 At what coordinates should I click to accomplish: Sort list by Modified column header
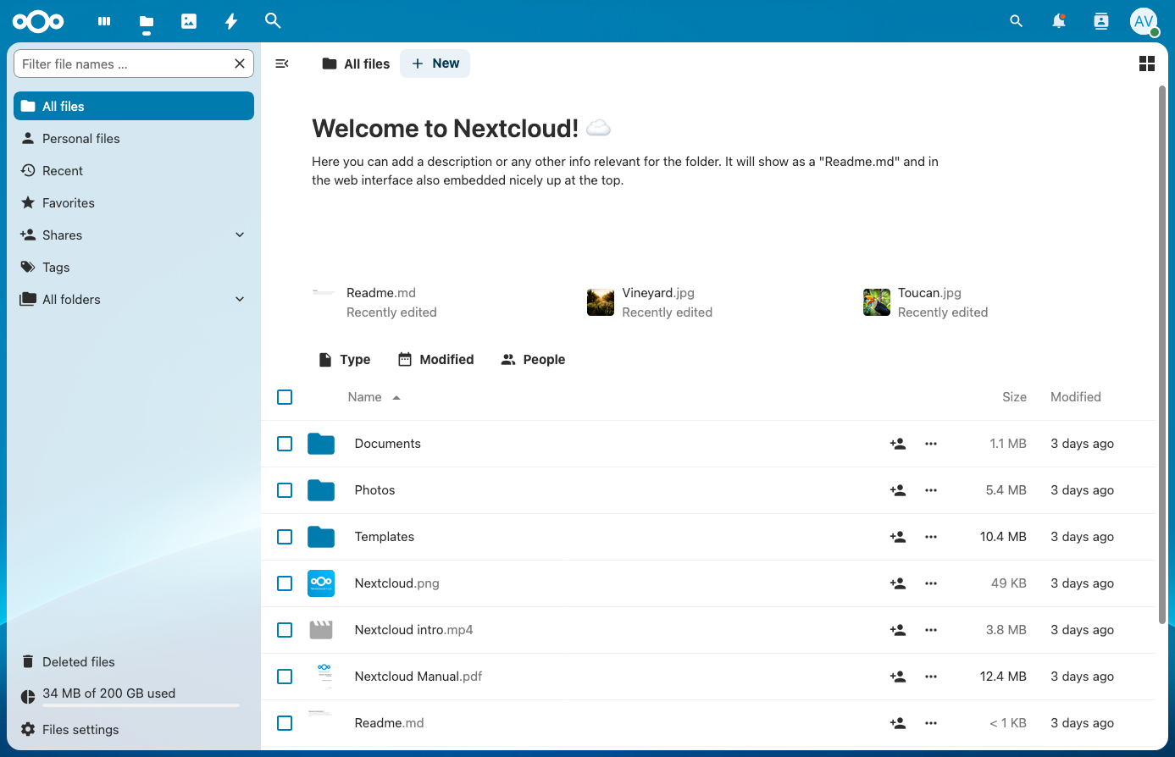(x=1076, y=397)
